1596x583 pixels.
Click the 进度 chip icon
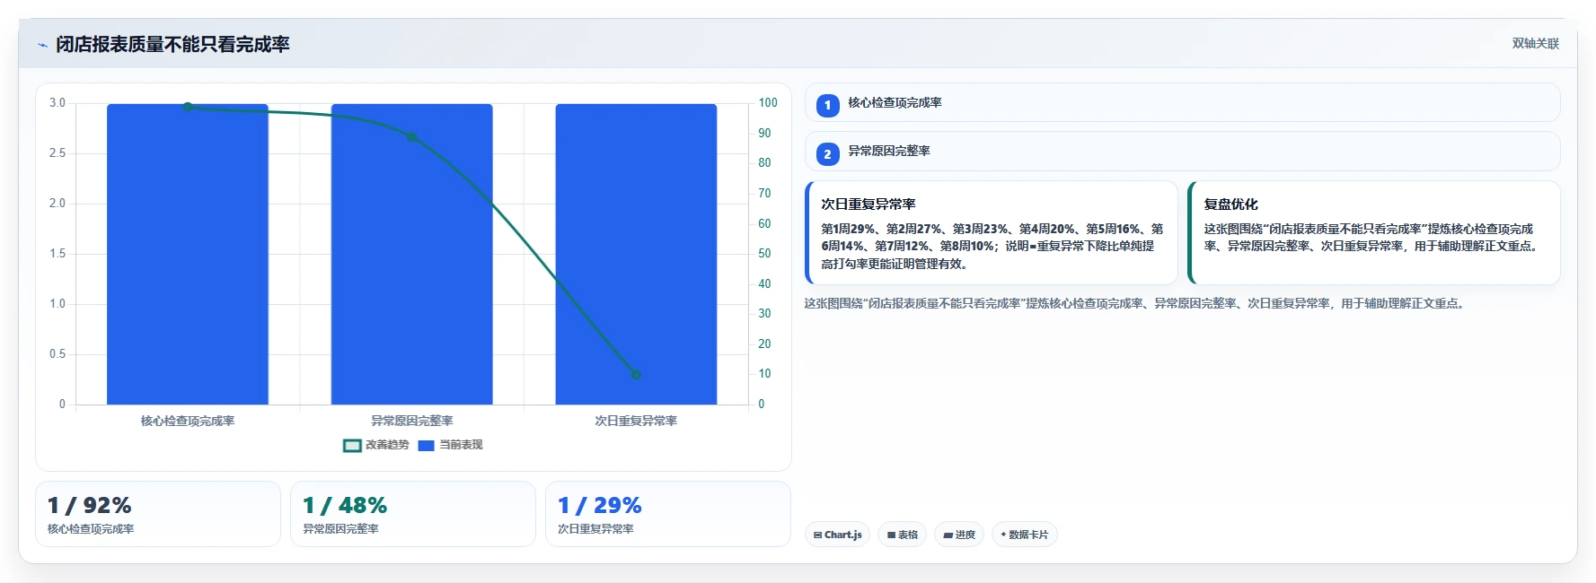[948, 535]
